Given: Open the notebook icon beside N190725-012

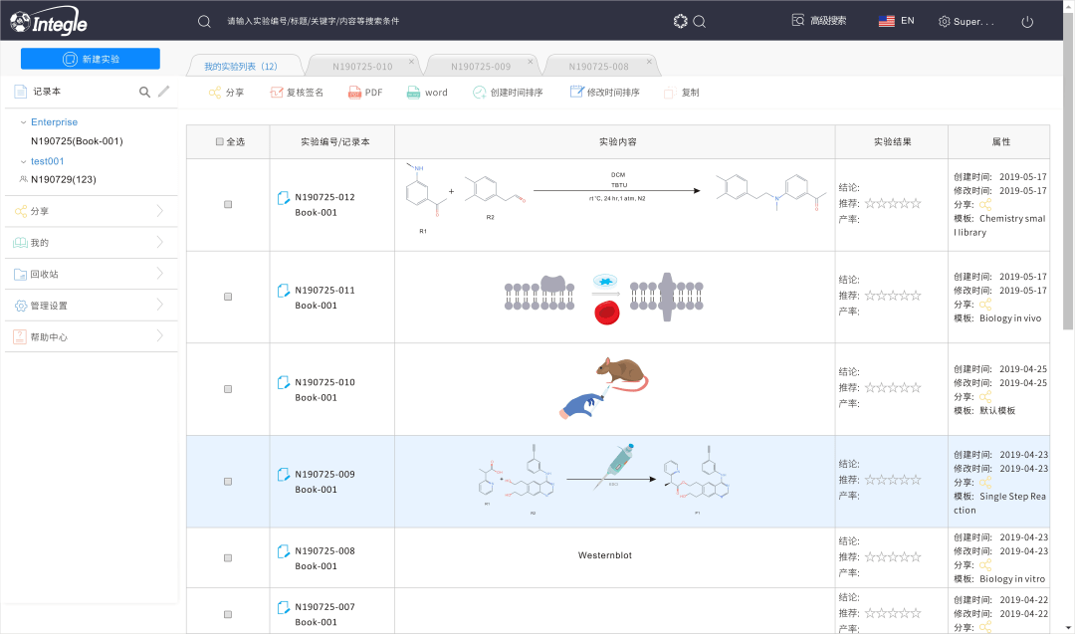Looking at the screenshot, I should pos(284,197).
